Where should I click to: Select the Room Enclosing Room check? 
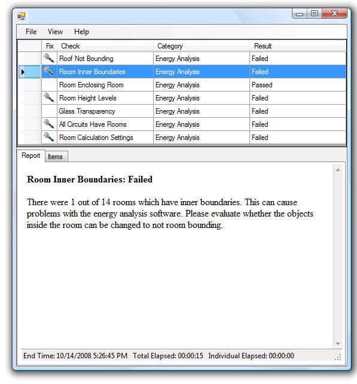tap(105, 85)
